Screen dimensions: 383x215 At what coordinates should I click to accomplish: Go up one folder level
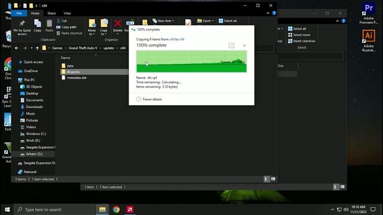tap(37, 48)
